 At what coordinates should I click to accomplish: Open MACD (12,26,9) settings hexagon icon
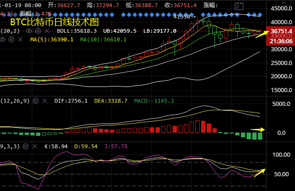click(36, 101)
